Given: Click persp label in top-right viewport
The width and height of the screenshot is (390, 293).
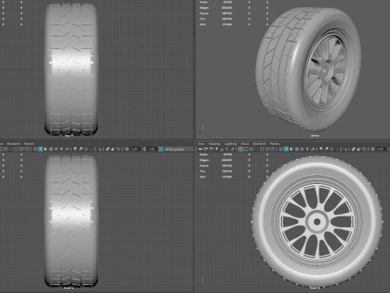Looking at the screenshot, I should pyautogui.click(x=315, y=135).
